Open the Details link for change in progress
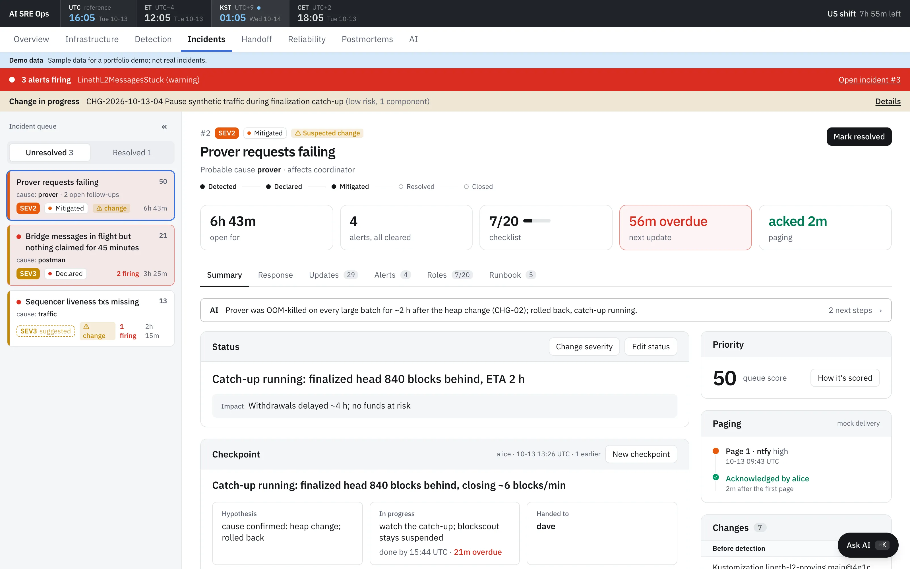910x569 pixels. pyautogui.click(x=888, y=101)
